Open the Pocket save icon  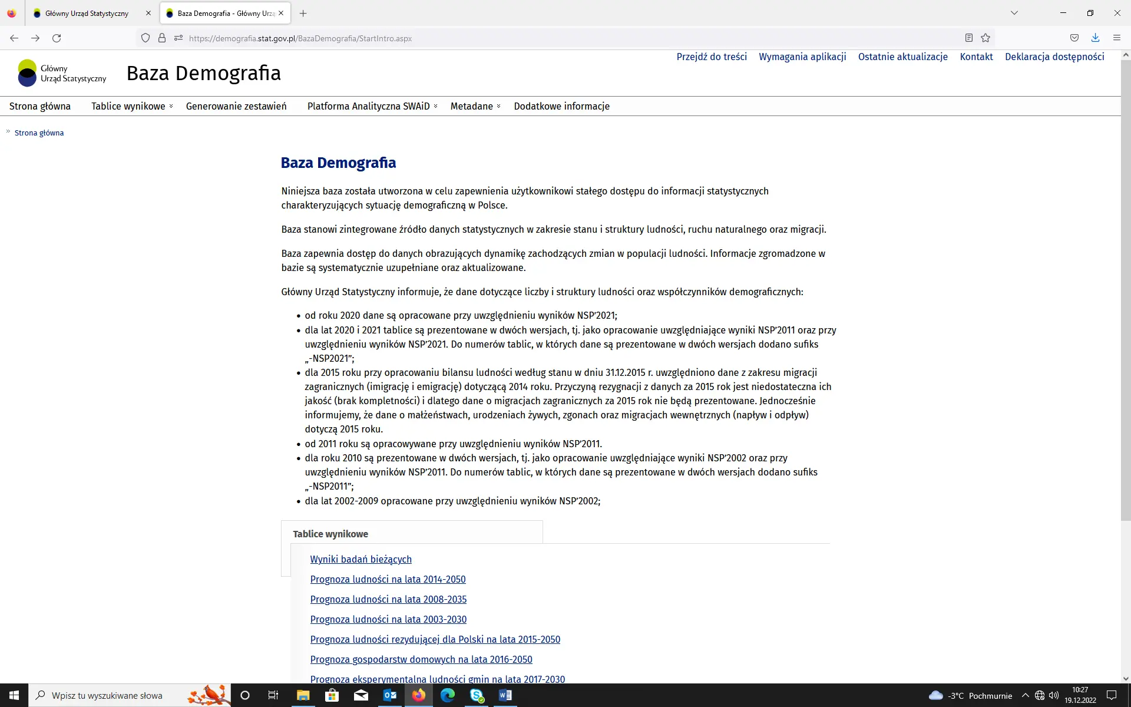(x=1074, y=38)
